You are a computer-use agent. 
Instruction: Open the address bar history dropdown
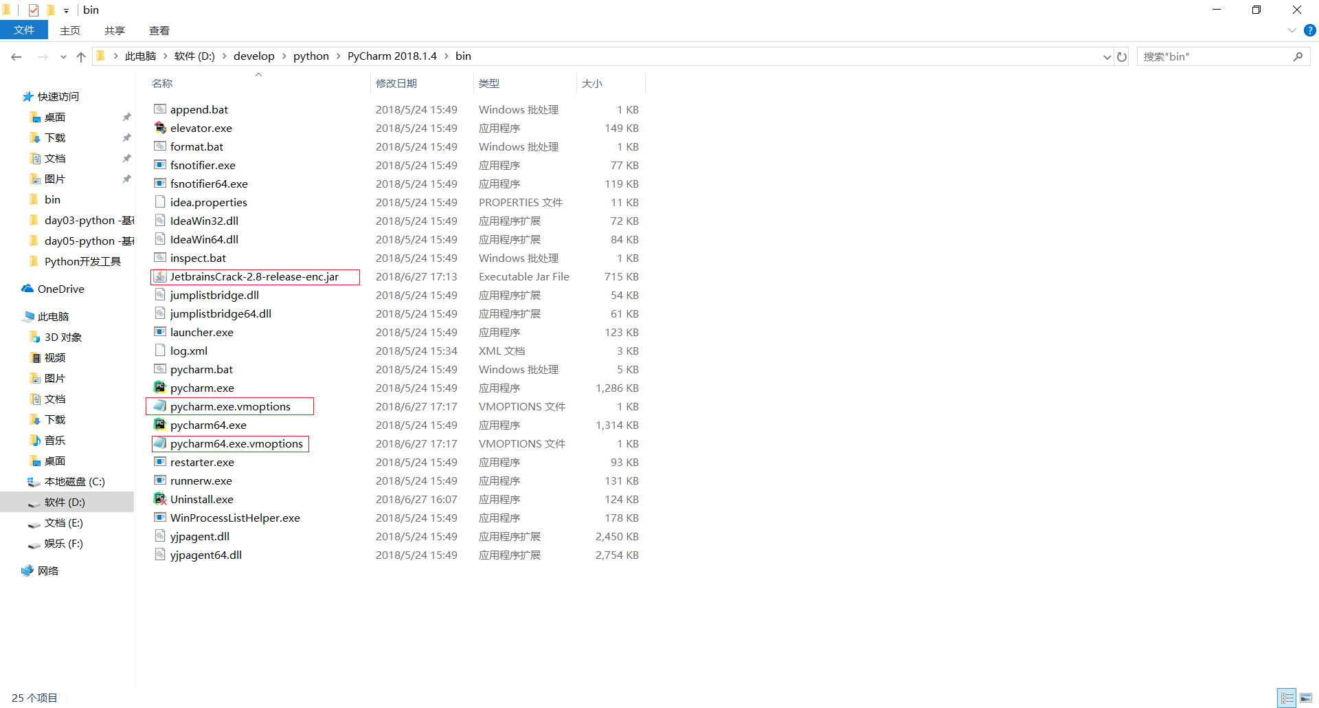click(1107, 56)
